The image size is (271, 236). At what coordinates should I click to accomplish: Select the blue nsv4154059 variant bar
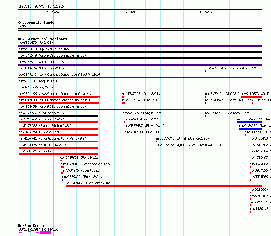[140, 109]
